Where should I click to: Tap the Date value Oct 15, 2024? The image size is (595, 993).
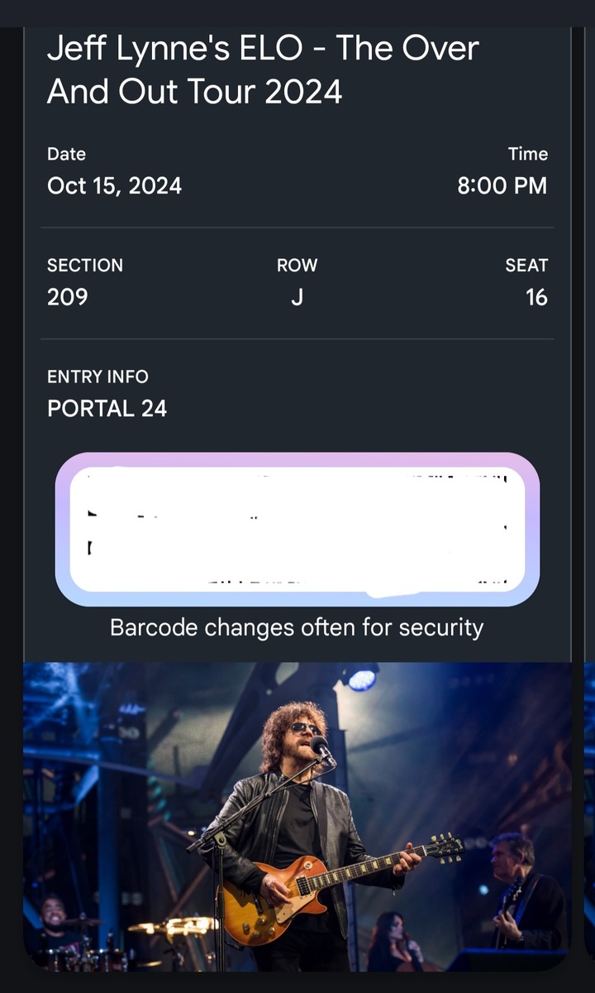[114, 185]
